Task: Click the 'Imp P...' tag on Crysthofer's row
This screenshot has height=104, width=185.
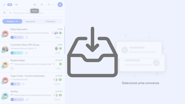Action: (x=17, y=53)
